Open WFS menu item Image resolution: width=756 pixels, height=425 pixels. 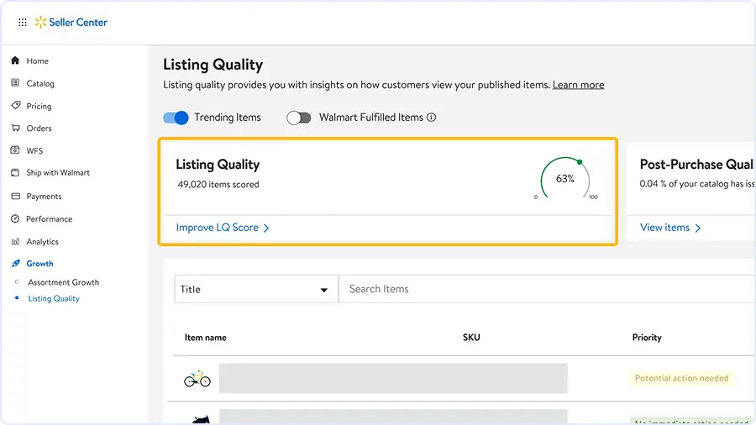click(x=34, y=151)
